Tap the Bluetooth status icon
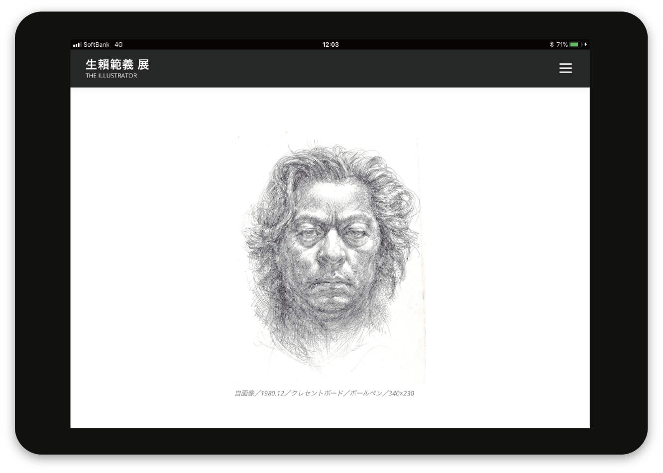 tap(552, 45)
